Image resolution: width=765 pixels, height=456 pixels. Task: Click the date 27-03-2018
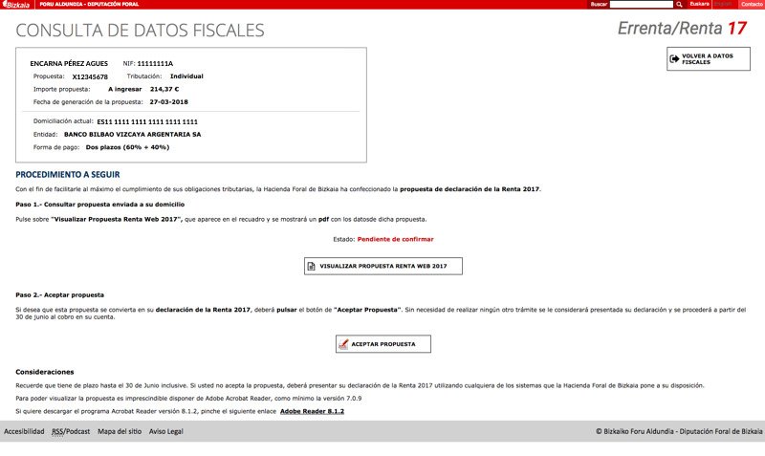pyautogui.click(x=169, y=102)
